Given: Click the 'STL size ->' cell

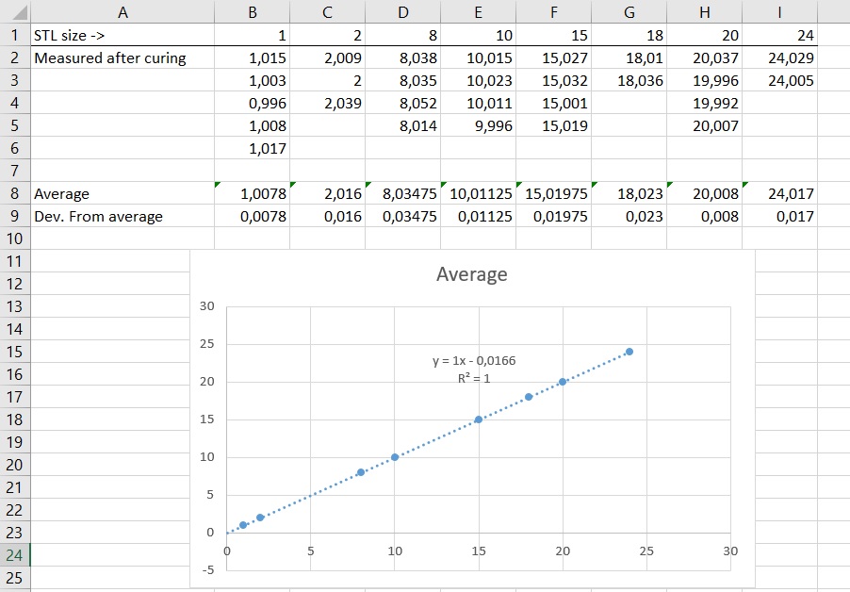Looking at the screenshot, I should click(123, 36).
